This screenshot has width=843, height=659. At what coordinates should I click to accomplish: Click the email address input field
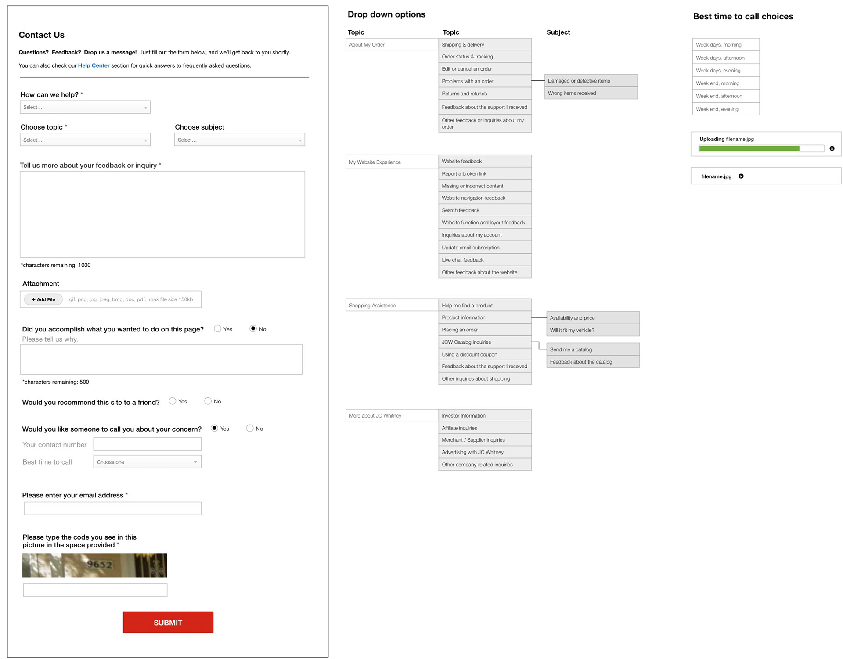(112, 508)
